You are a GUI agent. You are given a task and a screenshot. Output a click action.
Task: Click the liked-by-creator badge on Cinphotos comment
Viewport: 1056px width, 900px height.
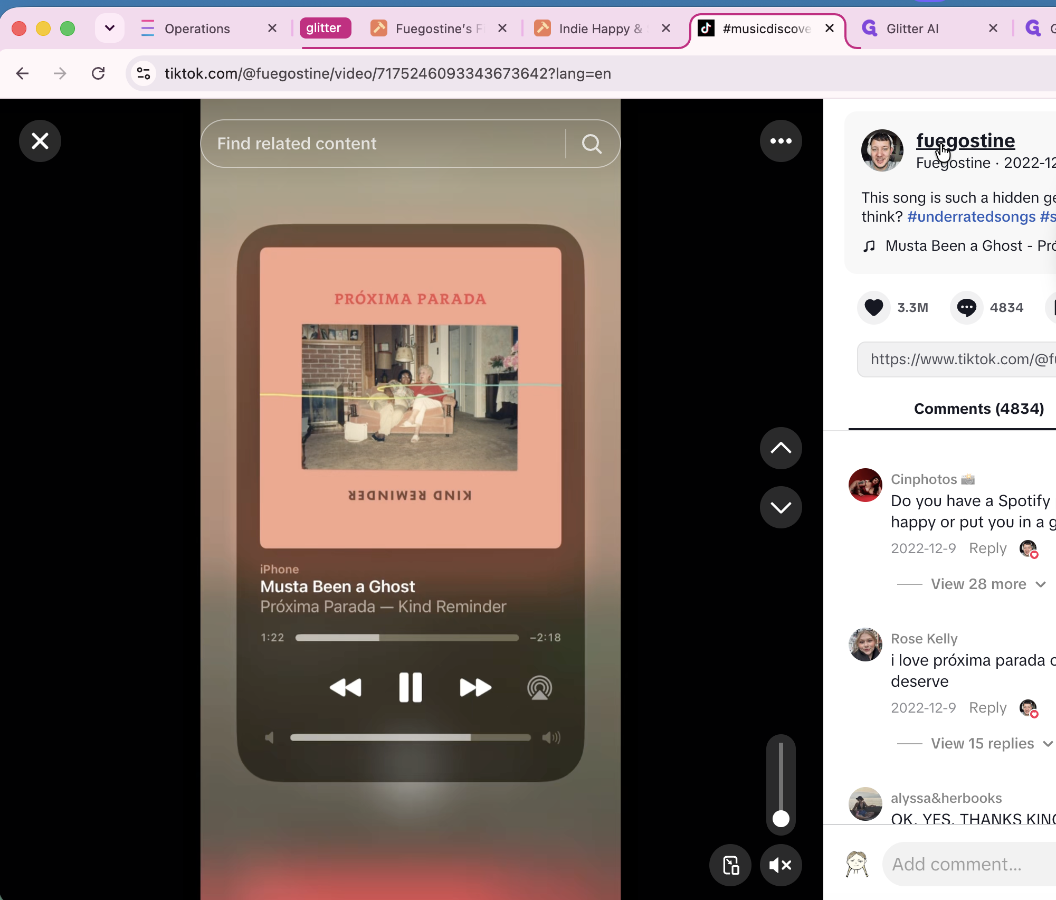point(1028,549)
